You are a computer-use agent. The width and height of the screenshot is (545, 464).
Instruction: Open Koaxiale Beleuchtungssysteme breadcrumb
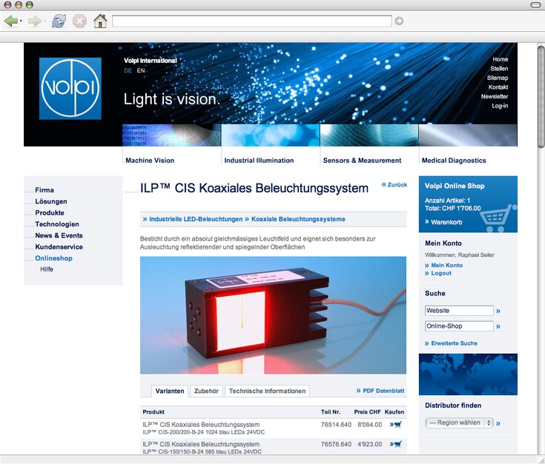[298, 219]
